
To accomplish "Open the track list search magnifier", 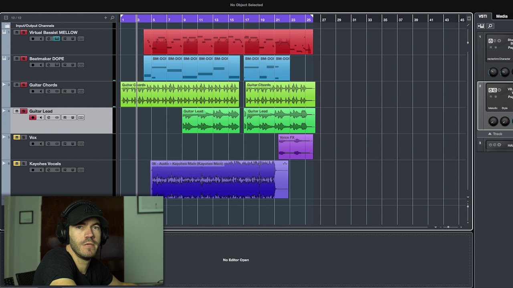I will click(112, 18).
